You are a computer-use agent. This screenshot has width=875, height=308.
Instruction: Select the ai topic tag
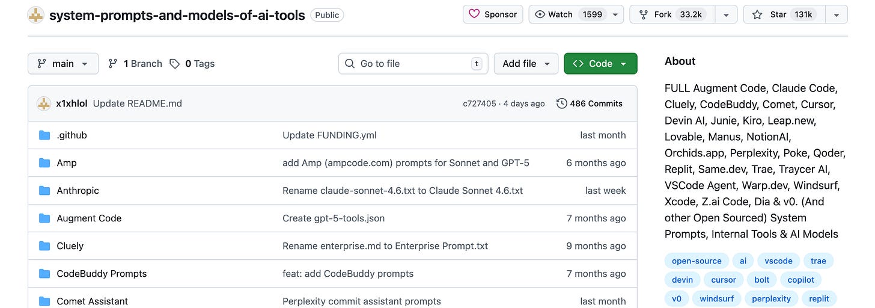(743, 260)
